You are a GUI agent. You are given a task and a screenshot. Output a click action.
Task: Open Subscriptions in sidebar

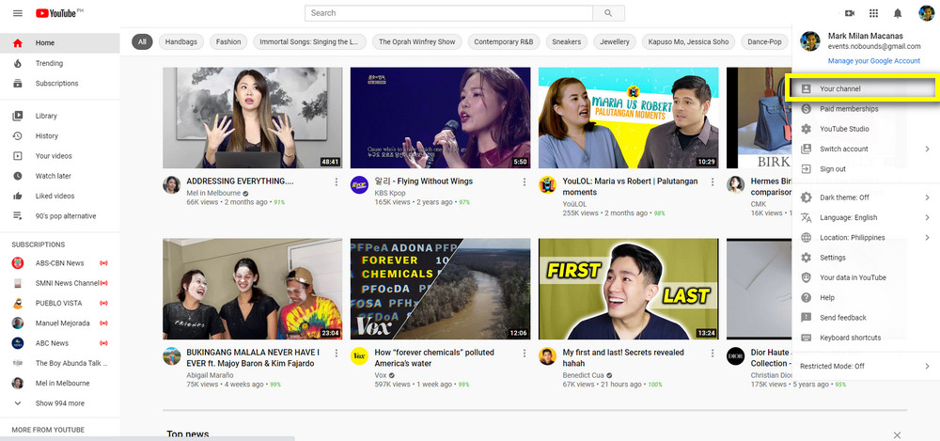60,84
